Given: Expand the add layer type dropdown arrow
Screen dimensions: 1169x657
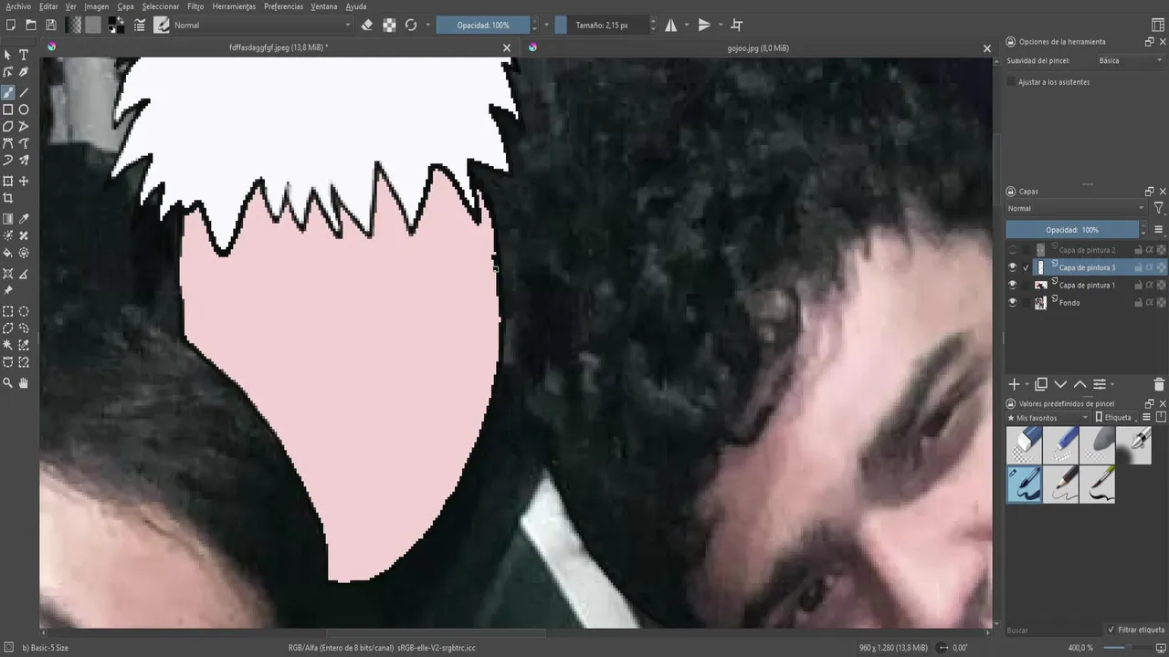Looking at the screenshot, I should 1027,385.
